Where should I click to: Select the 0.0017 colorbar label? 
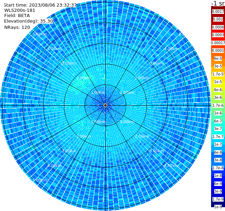218,11
